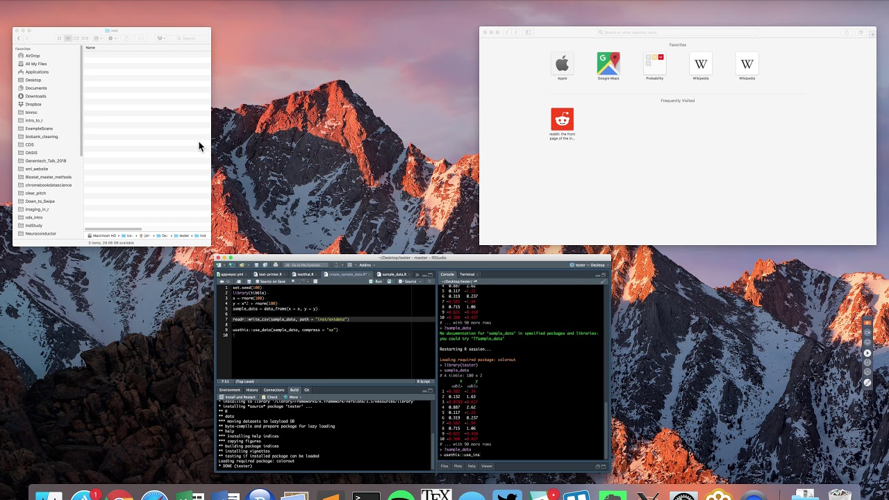Click Finder share button

coord(126,38)
